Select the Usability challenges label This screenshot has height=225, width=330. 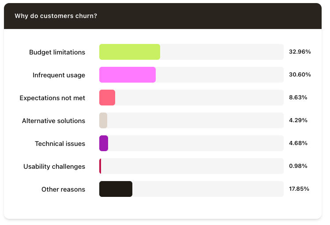(x=54, y=167)
